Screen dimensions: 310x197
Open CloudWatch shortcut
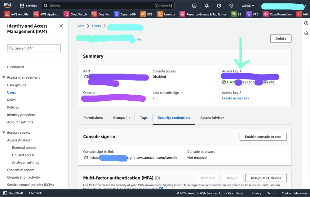point(75,14)
